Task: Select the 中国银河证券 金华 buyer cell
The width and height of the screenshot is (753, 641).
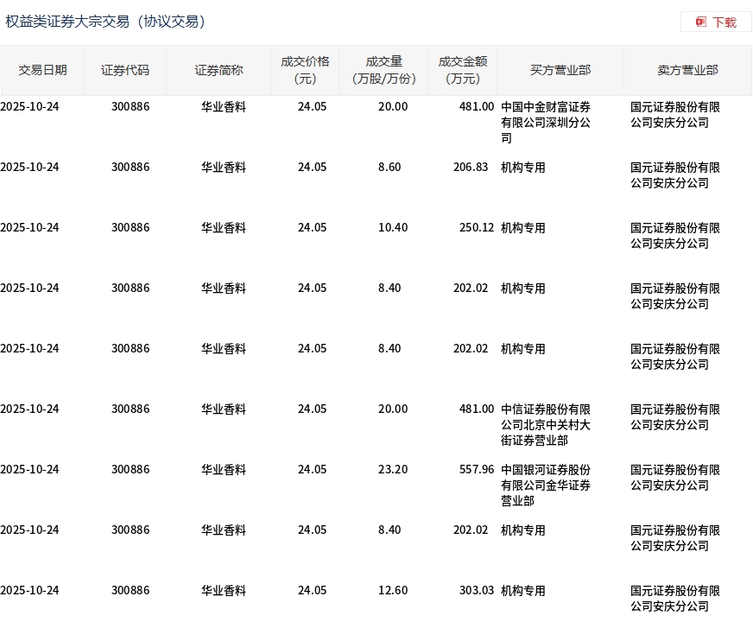Action: (x=546, y=485)
